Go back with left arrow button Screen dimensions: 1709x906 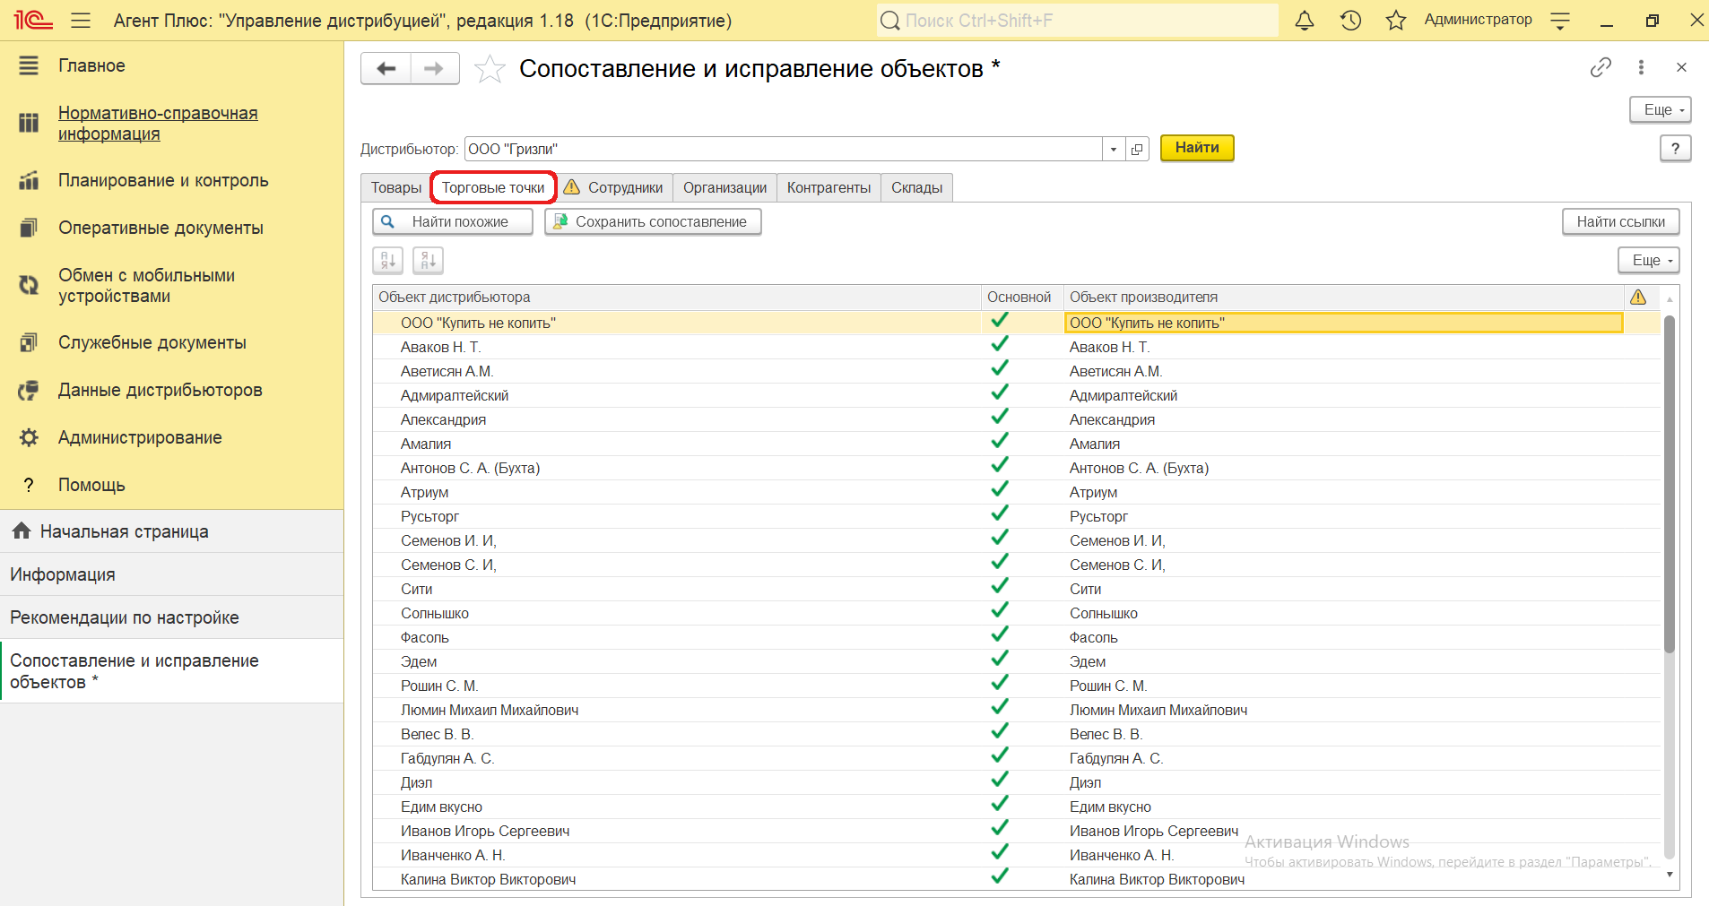pyautogui.click(x=386, y=68)
